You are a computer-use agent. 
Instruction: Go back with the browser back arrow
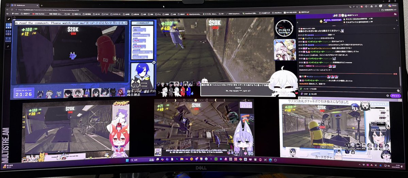click(x=7, y=10)
